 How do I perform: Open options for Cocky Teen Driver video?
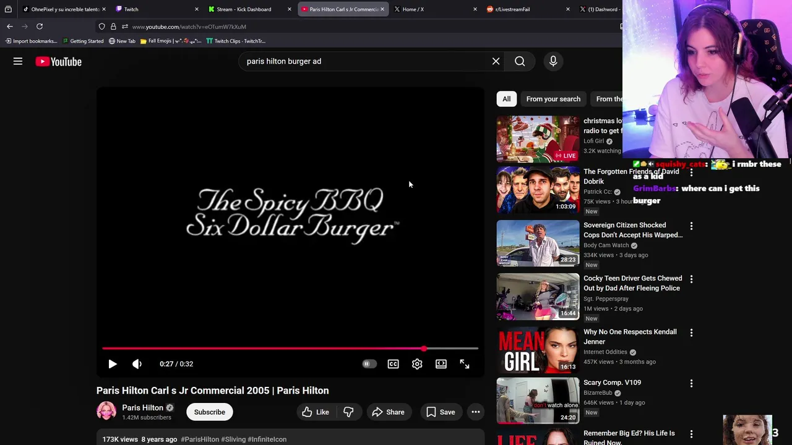point(691,279)
